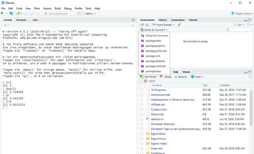Check the box for Default.rdp
254x154 pixels.
click(142, 114)
